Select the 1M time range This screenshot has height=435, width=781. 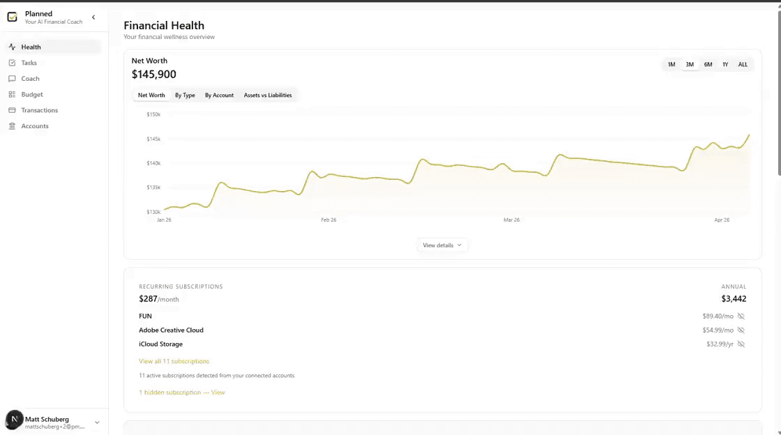pyautogui.click(x=671, y=63)
